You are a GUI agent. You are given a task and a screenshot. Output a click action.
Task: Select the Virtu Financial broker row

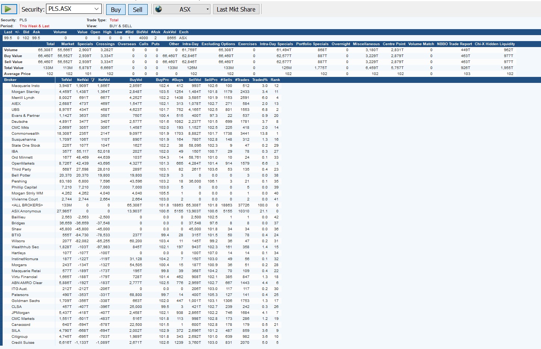pos(142,277)
